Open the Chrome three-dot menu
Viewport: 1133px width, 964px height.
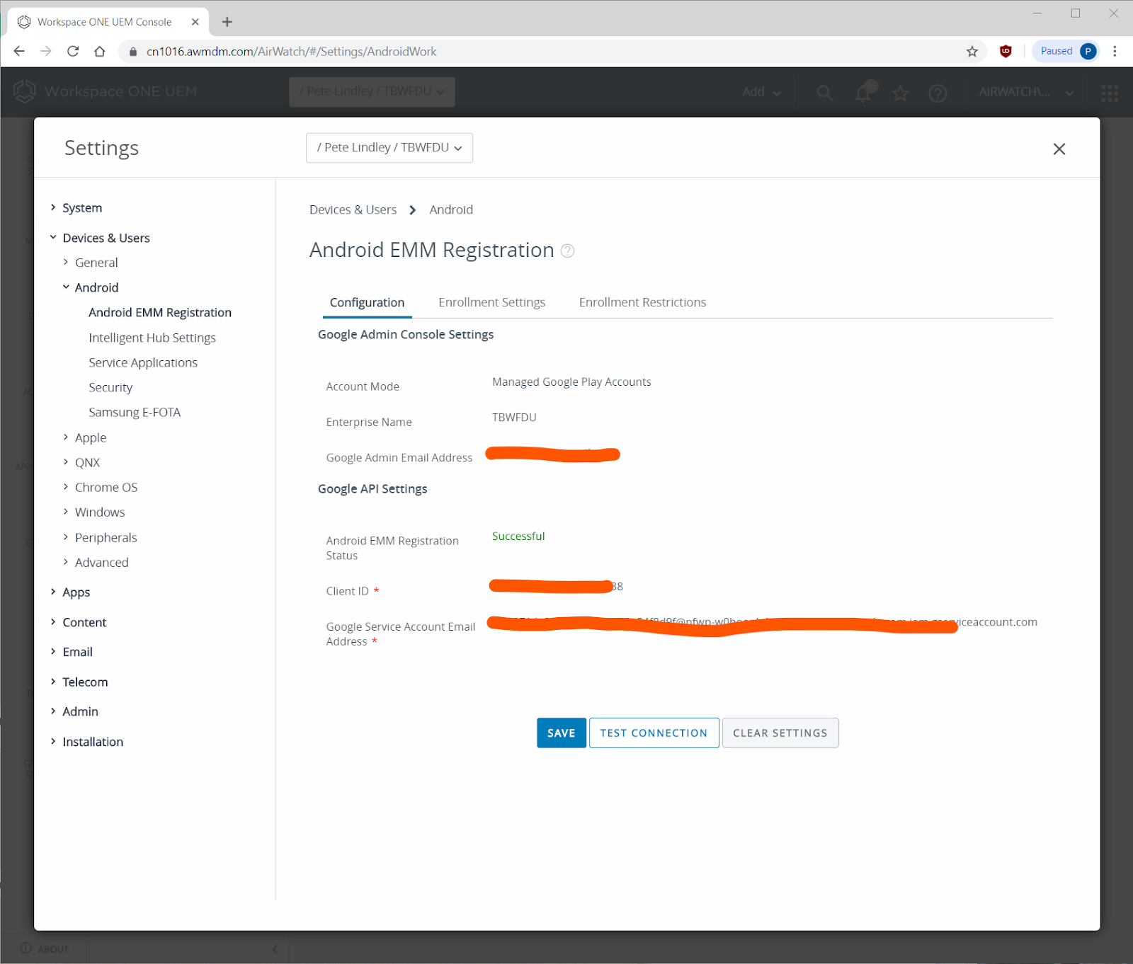click(x=1115, y=51)
